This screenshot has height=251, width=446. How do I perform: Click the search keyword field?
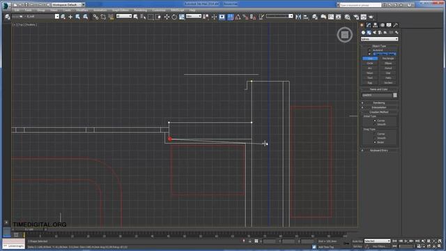point(360,5)
